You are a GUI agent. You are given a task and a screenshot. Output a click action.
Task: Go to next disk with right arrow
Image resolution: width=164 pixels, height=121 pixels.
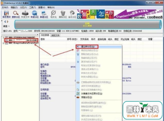click(x=8, y=22)
